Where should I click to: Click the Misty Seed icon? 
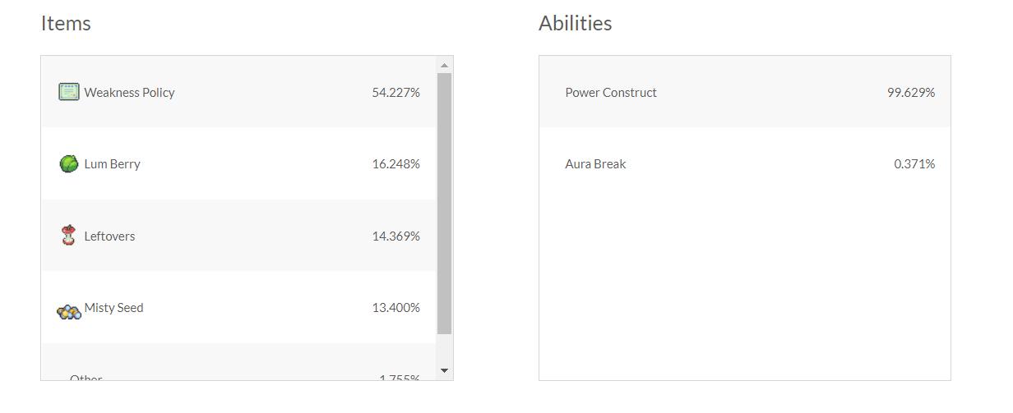pyautogui.click(x=69, y=311)
